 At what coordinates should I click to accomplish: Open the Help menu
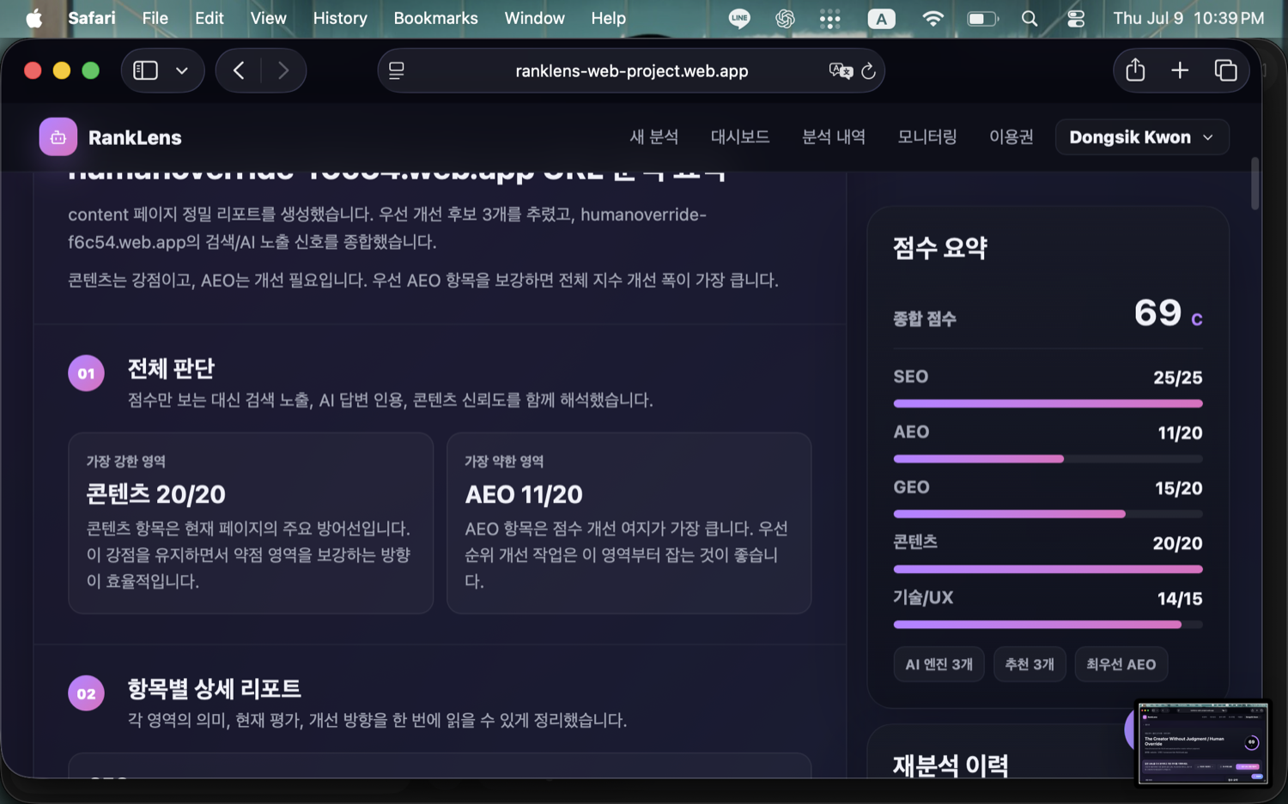tap(608, 18)
